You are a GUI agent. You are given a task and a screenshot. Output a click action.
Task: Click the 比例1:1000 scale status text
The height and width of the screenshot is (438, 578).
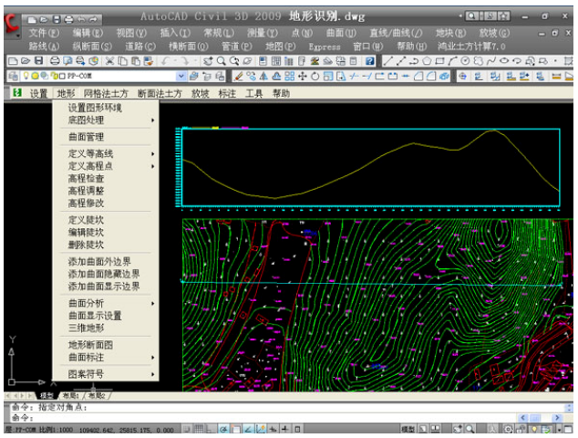[56, 430]
